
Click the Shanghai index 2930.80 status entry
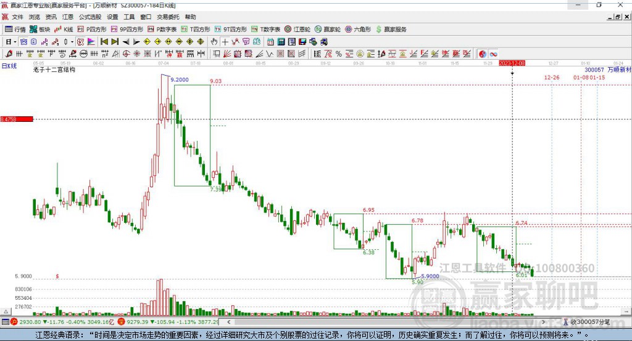[62, 322]
